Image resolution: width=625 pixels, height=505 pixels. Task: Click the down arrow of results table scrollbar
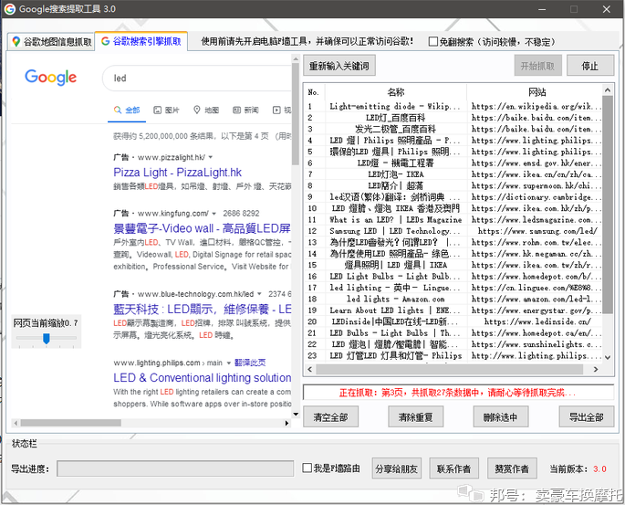tap(608, 357)
